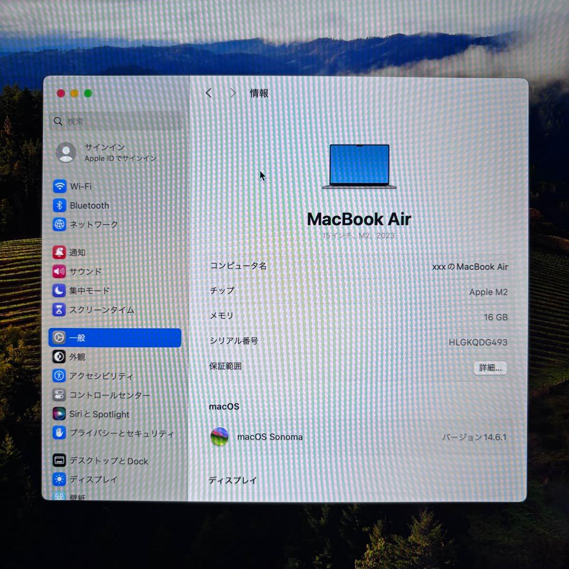Open サウンド (Sound) settings
The image size is (569, 569).
[60, 272]
